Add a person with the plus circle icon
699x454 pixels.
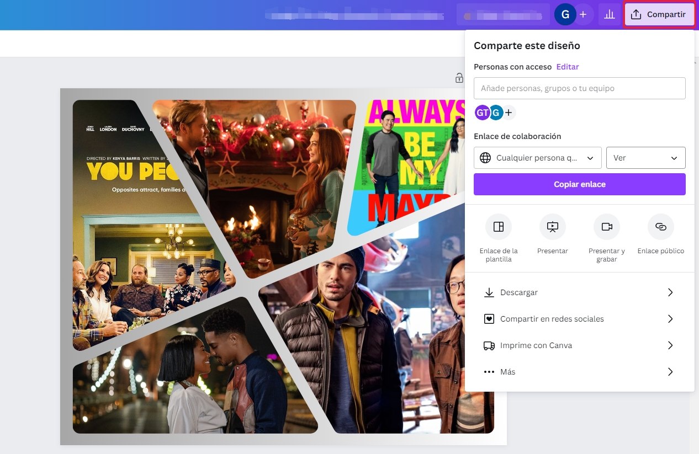(x=509, y=113)
